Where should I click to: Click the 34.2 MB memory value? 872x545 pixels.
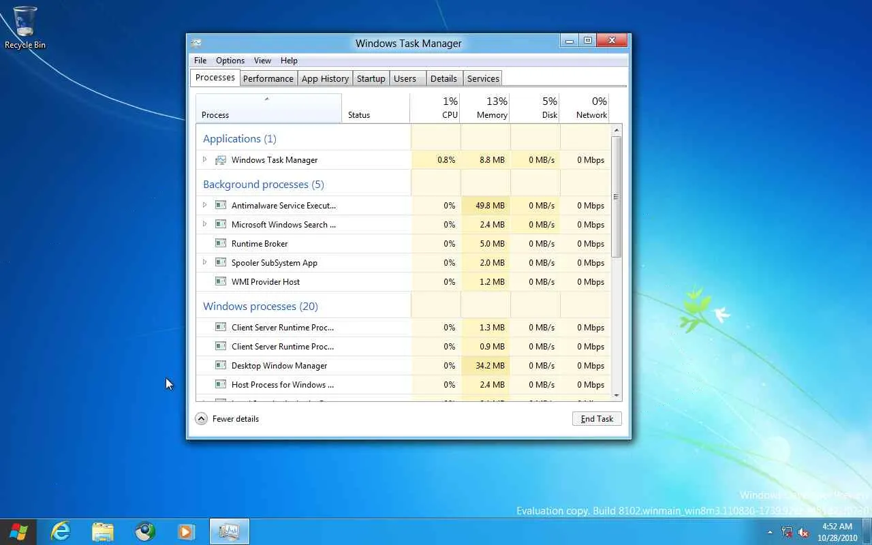pyautogui.click(x=490, y=365)
